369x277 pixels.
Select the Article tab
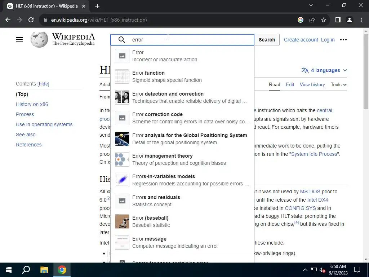105,84
